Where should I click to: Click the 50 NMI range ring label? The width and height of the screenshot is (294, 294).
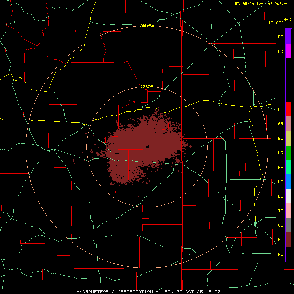[147, 86]
